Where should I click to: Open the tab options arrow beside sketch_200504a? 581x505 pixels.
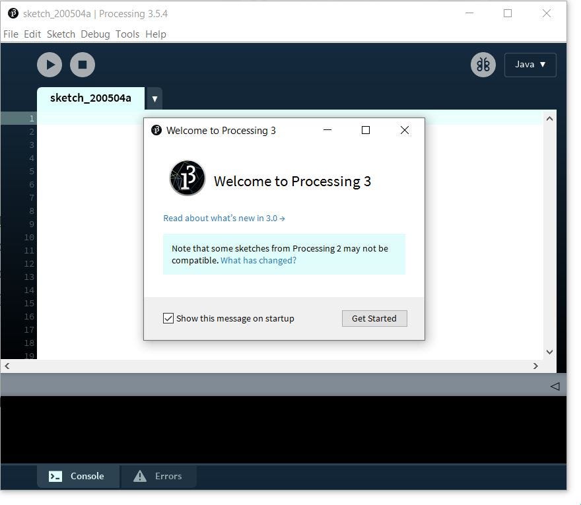coord(154,98)
